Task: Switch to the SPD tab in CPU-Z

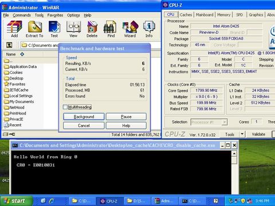Action: [239, 15]
